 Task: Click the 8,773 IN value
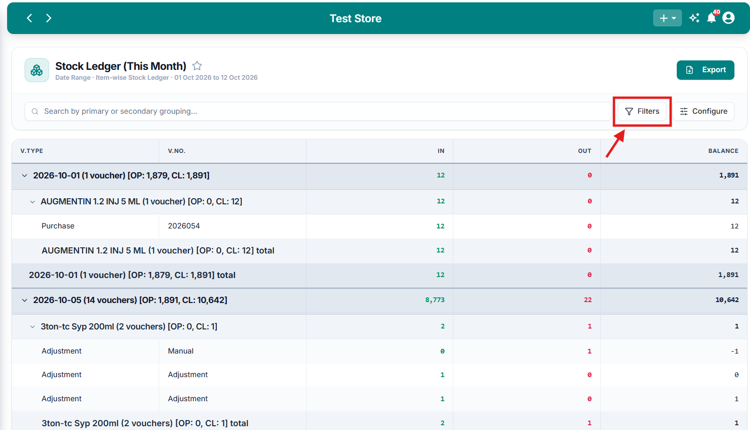point(435,300)
